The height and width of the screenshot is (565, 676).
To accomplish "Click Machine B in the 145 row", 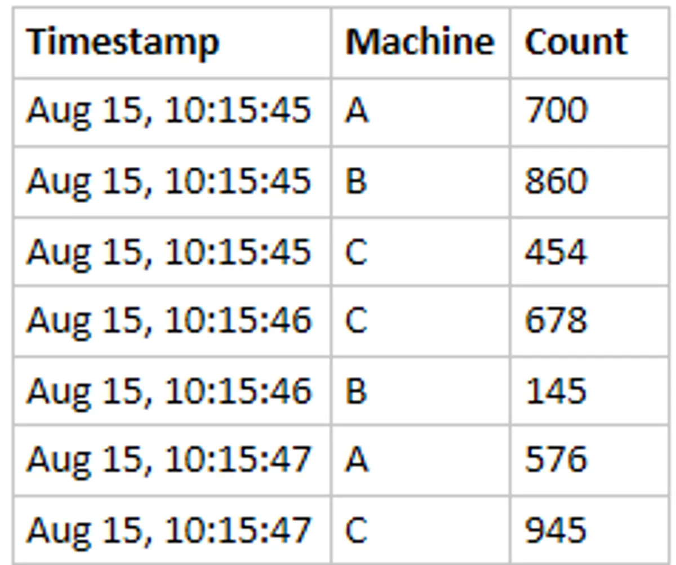I will [357, 391].
